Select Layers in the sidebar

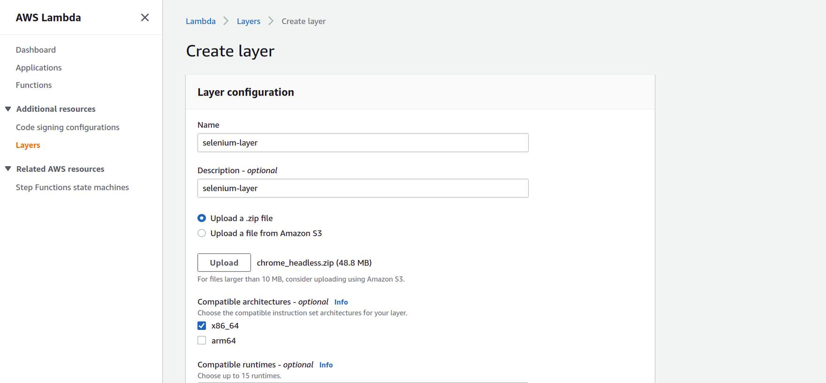pos(28,145)
